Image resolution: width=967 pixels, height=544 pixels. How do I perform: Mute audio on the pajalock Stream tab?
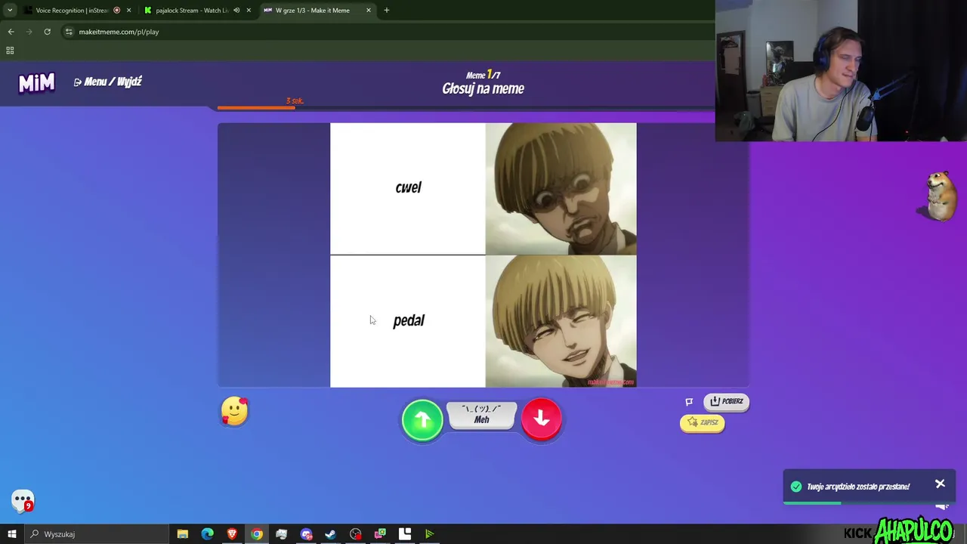click(236, 11)
